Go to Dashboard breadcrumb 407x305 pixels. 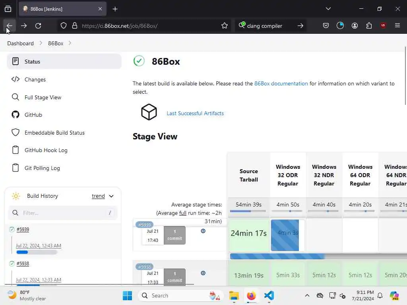point(21,43)
